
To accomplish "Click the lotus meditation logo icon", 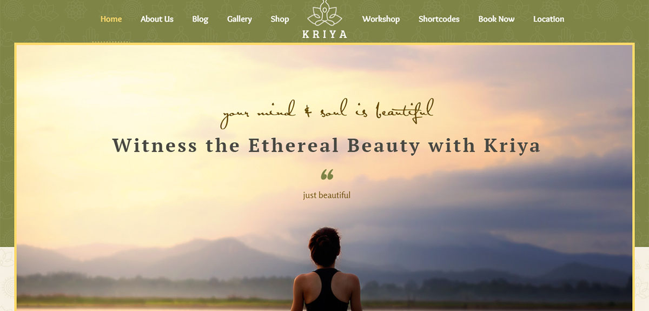I will tap(325, 13).
